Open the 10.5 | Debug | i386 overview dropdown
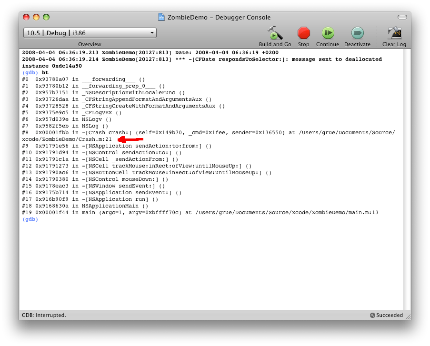Image resolution: width=430 pixels, height=346 pixels. tap(90, 33)
